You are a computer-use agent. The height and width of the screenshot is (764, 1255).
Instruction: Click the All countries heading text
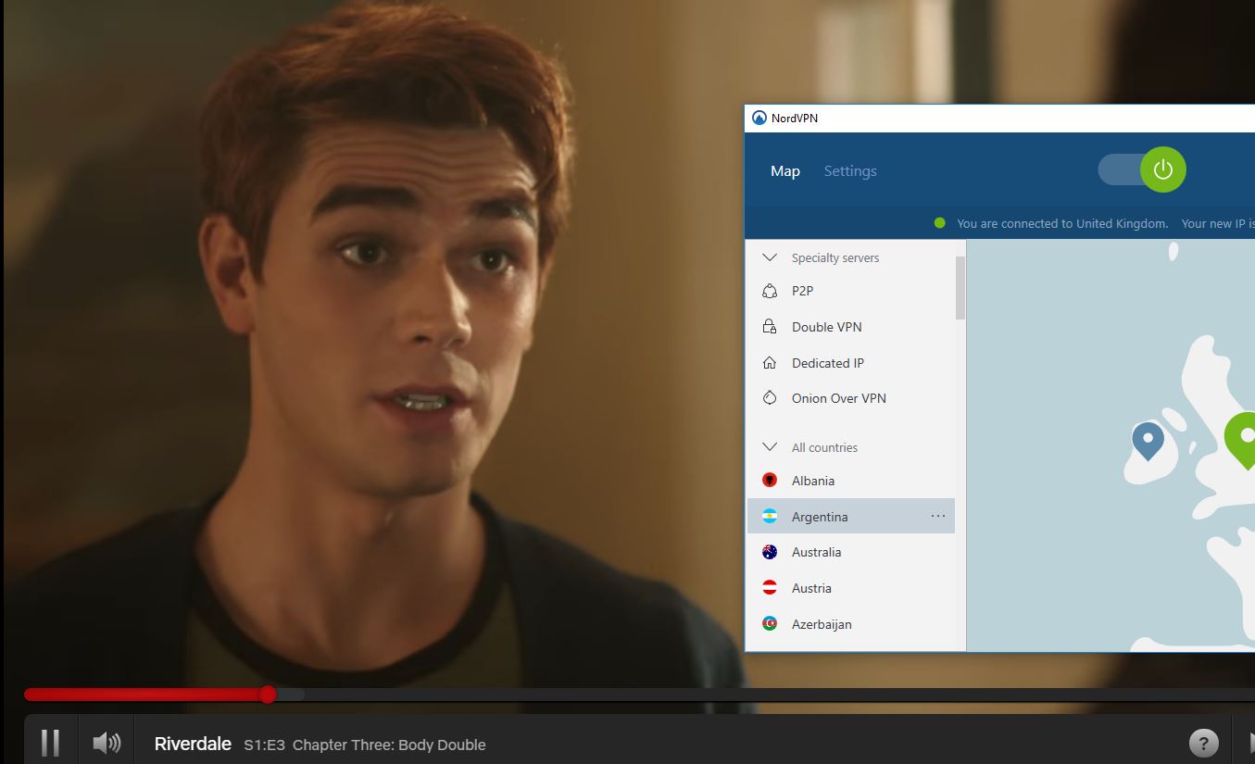[824, 448]
